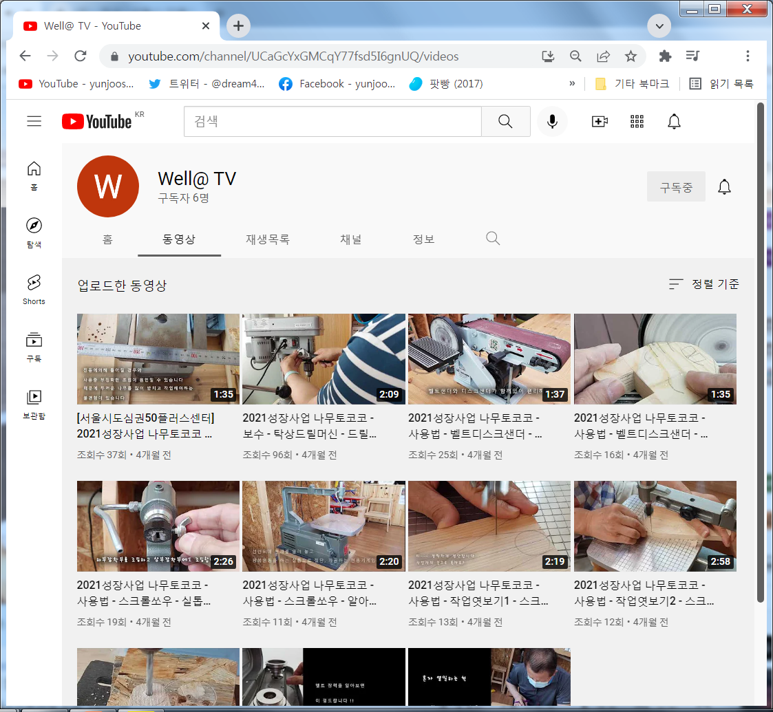This screenshot has width=773, height=712.
Task: Click inside the YouTube search field
Action: click(332, 121)
